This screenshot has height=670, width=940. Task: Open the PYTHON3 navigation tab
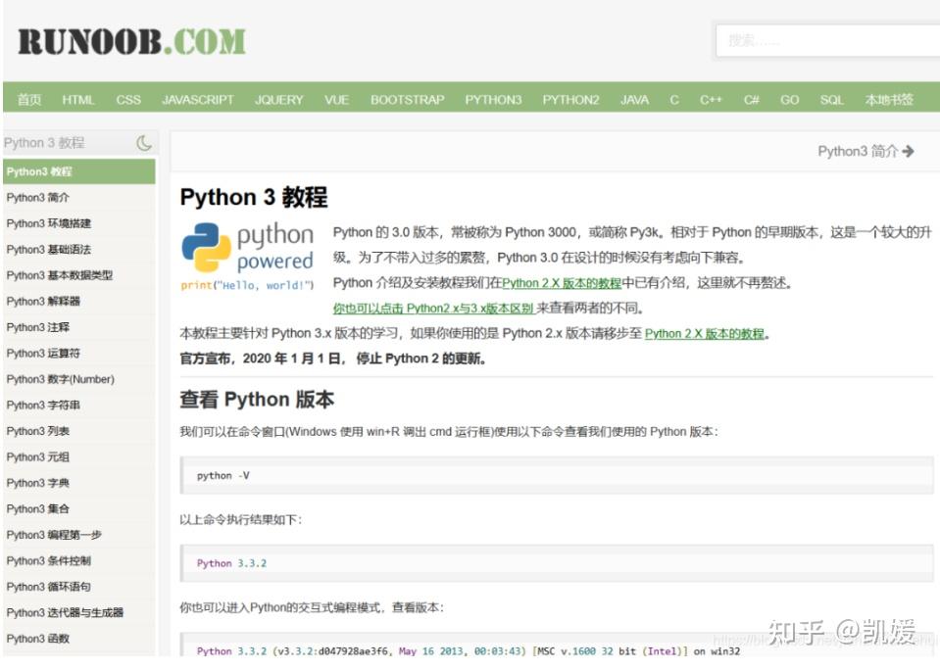493,99
